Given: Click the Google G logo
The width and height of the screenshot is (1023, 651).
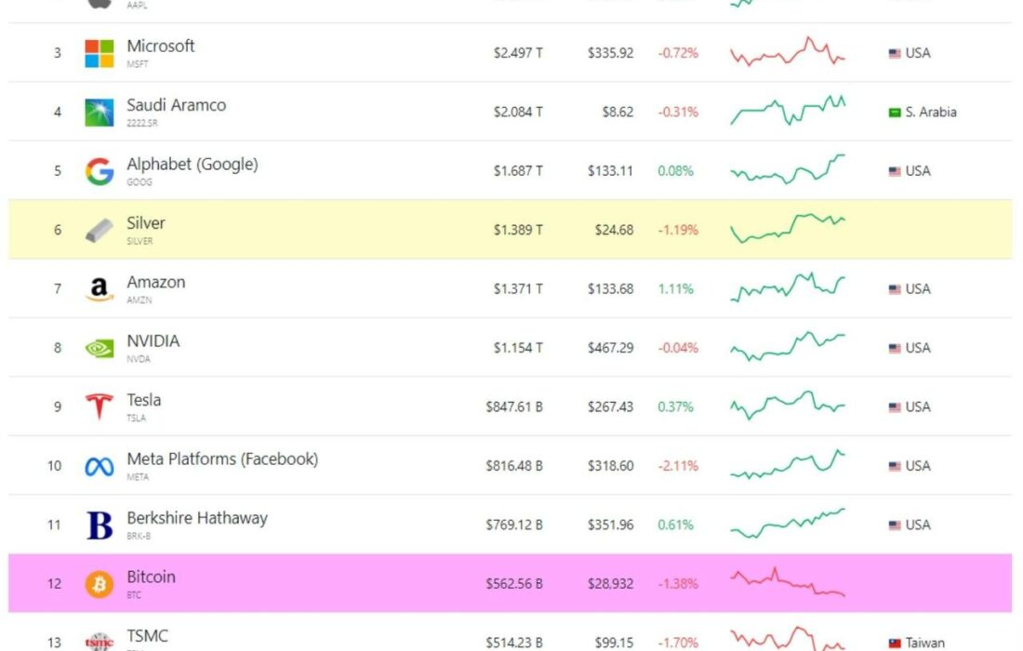Looking at the screenshot, I should coord(100,171).
